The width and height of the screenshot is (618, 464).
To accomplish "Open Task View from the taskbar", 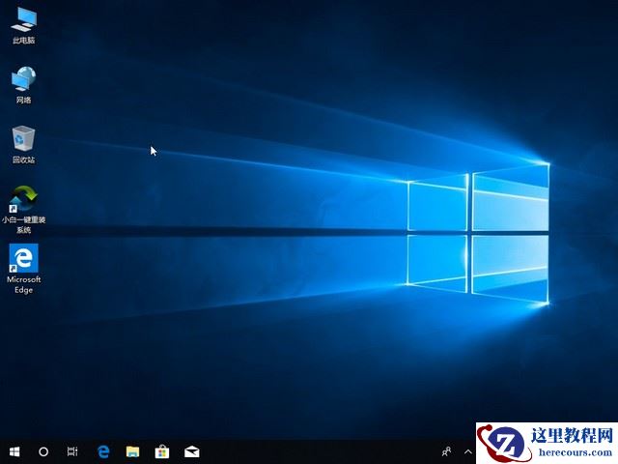I will (72, 451).
